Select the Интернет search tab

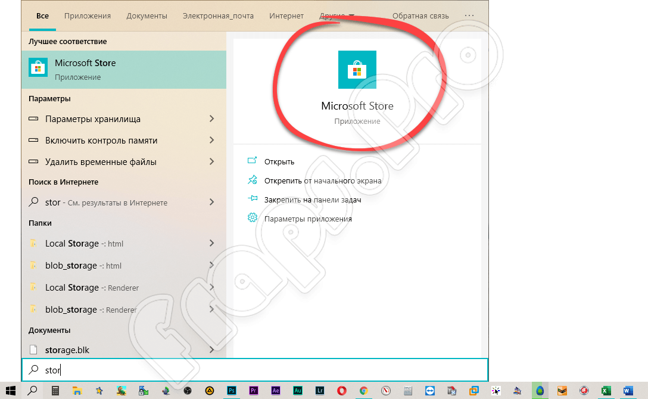tap(286, 15)
